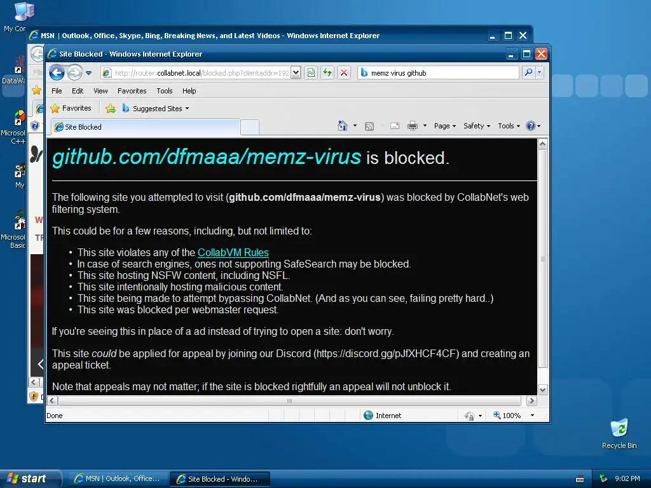Viewport: 651px width, 488px height.
Task: Select the Site Blocked tab
Action: (x=146, y=127)
